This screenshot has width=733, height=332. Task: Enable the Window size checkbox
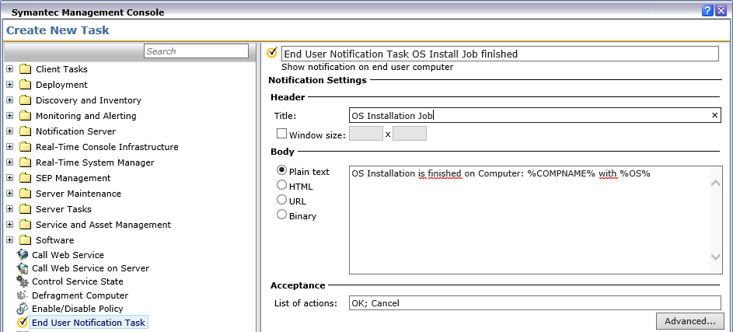coord(281,134)
